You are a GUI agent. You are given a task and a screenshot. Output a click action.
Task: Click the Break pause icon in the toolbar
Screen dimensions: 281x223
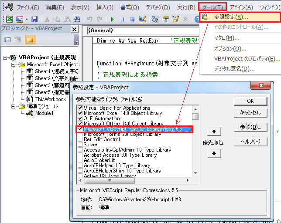coord(122,19)
